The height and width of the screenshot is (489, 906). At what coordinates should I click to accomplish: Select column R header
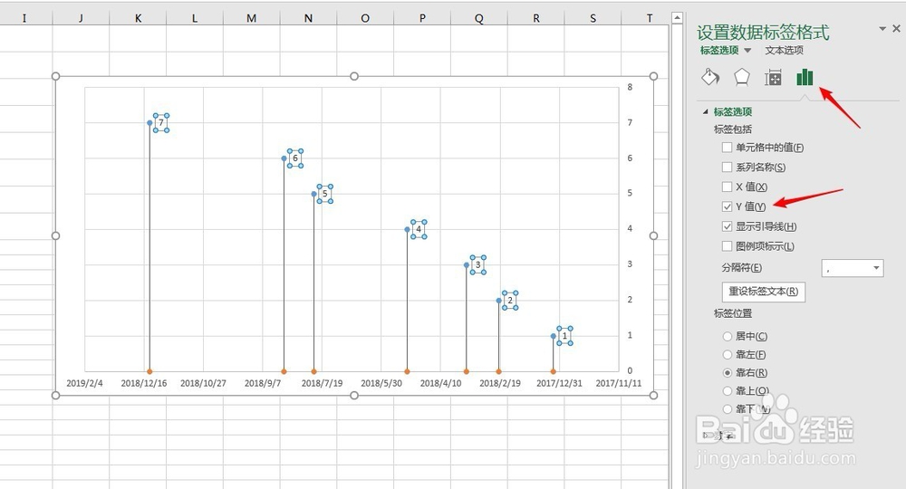point(536,18)
